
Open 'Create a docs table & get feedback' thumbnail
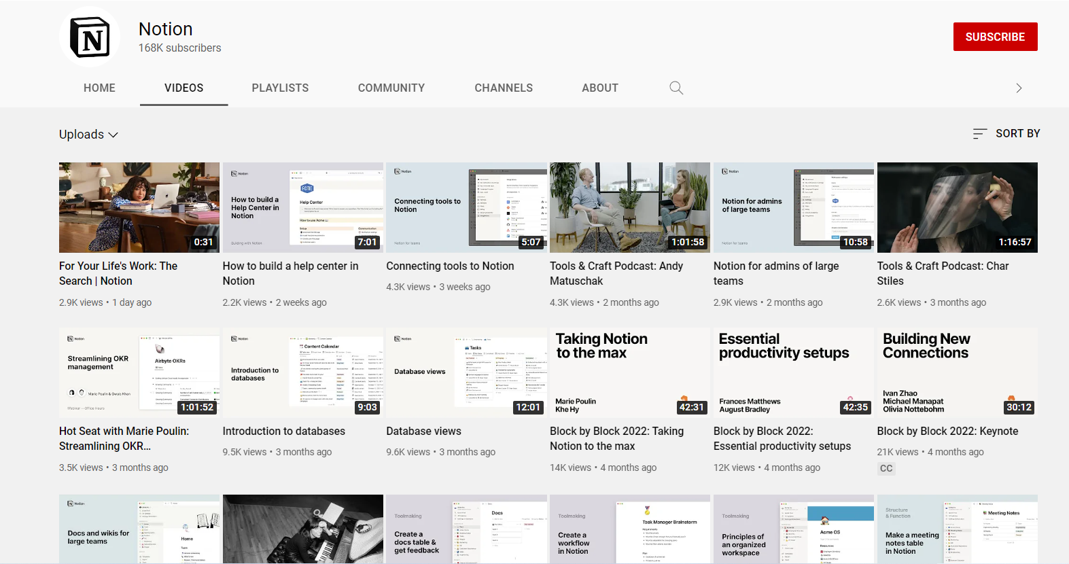pos(466,529)
